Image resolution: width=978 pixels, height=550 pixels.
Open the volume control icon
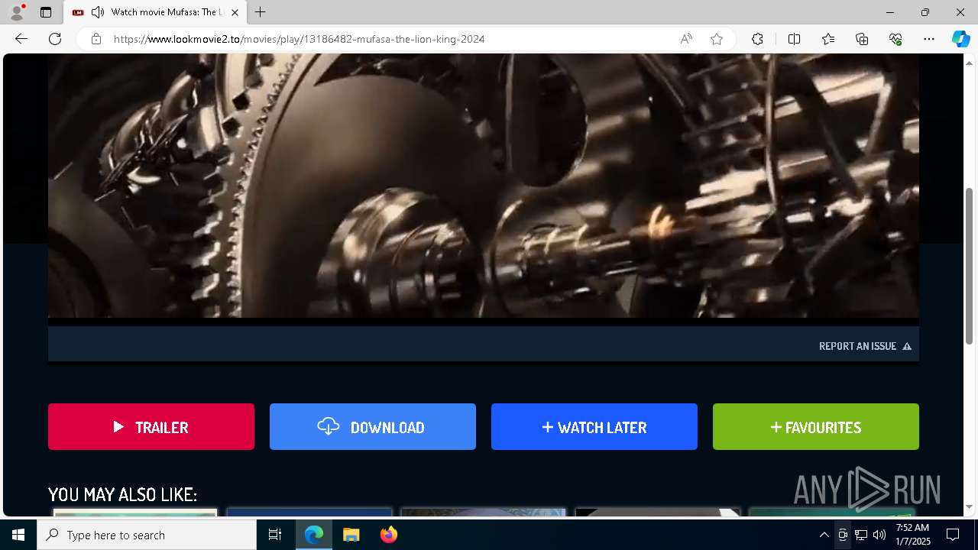[879, 535]
